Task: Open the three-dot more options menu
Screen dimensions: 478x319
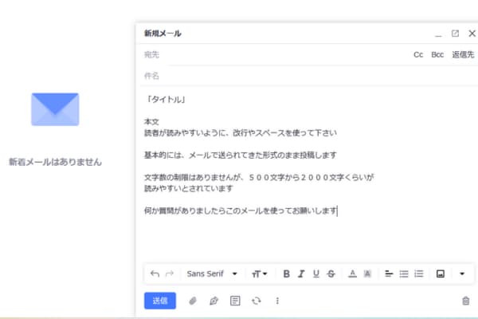Action: pyautogui.click(x=277, y=301)
